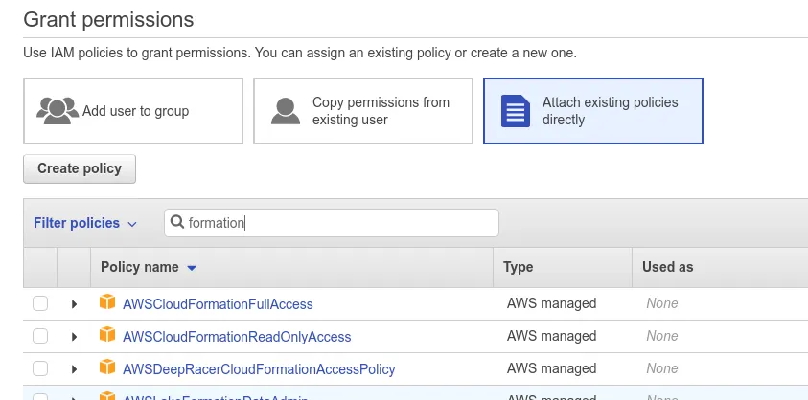The image size is (808, 400).
Task: Open the AWSCloudFormationFullAccess policy link
Action: (x=218, y=304)
